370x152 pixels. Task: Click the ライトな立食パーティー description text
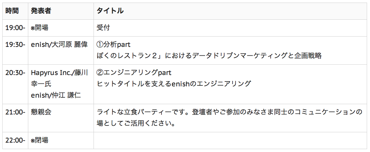coord(229,117)
